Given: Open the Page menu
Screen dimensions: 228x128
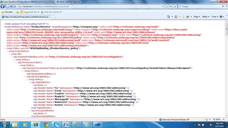Looking at the screenshot, I should pyautogui.click(x=196, y=17).
